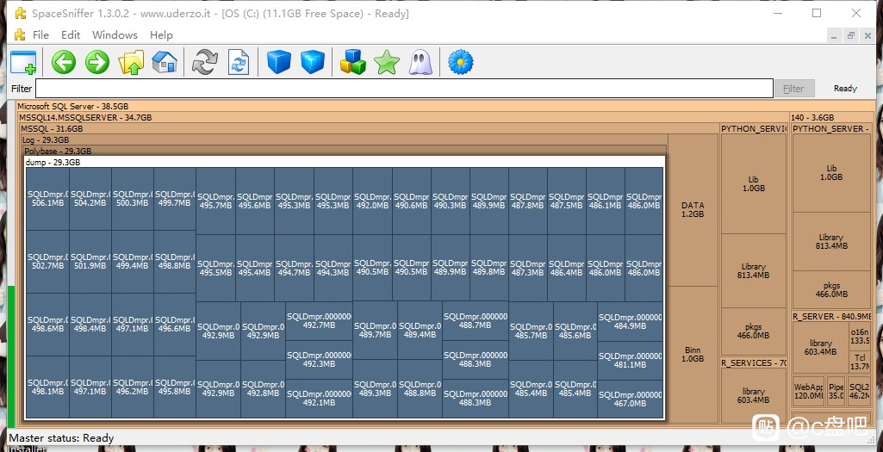Select the SQLDmpr file sized 481.1MB
Screen dimensions: 883x452
coord(630,360)
